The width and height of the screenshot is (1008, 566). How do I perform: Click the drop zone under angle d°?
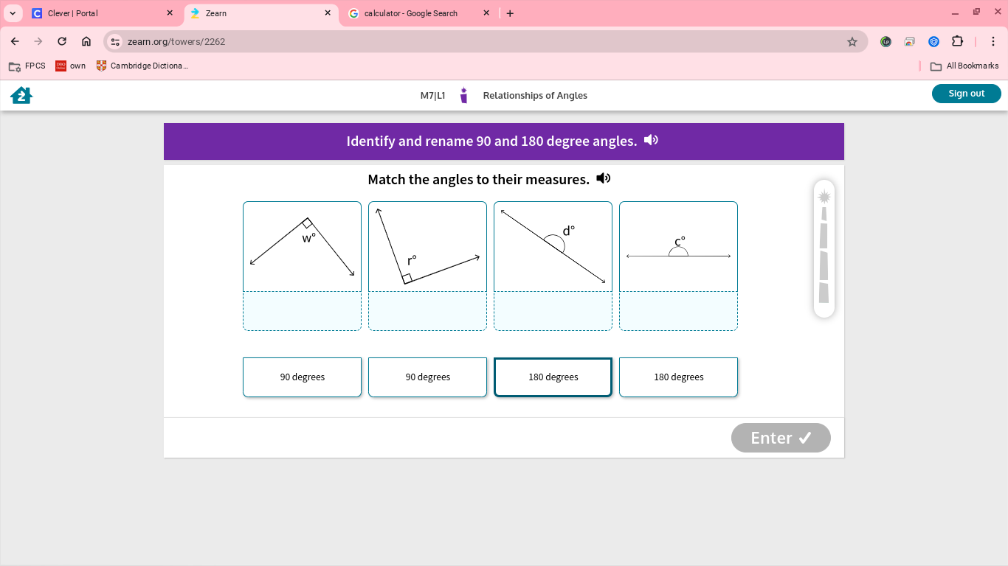553,311
